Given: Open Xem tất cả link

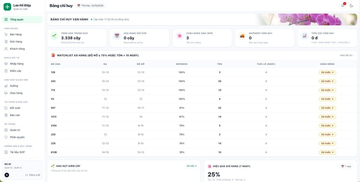Looking at the screenshot, I should (x=347, y=55).
